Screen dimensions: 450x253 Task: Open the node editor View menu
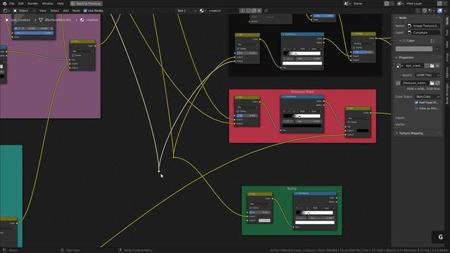pos(43,11)
